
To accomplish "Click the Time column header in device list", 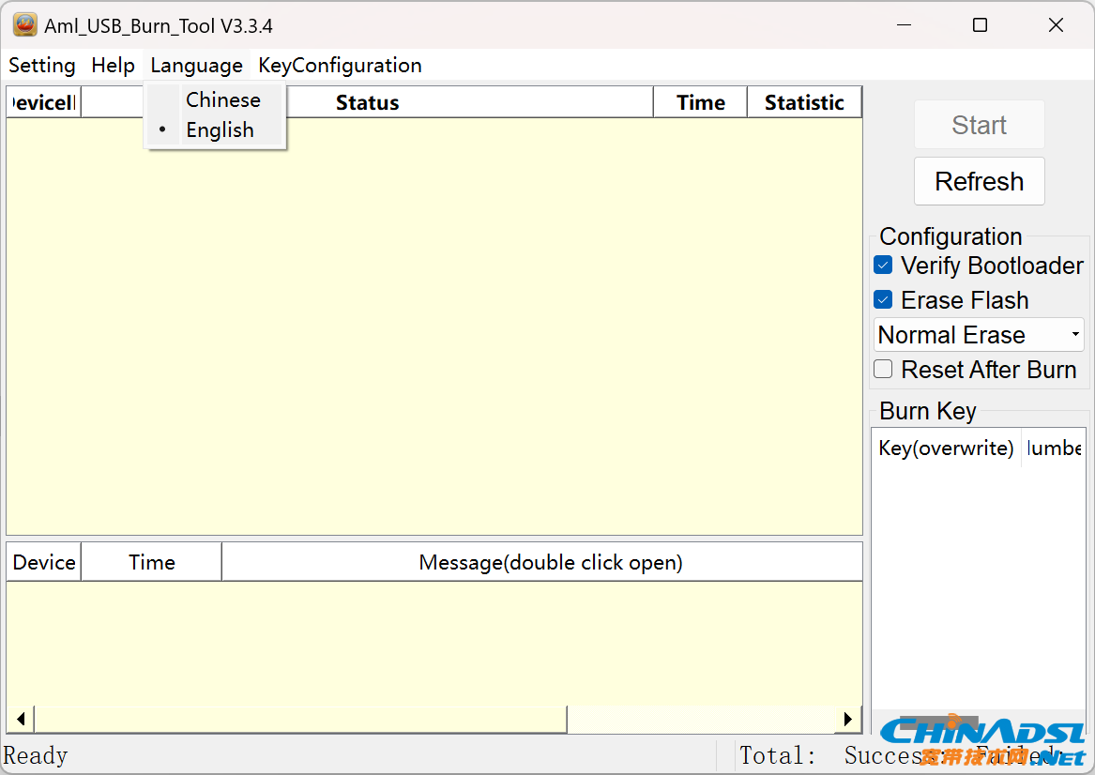I will pyautogui.click(x=700, y=102).
